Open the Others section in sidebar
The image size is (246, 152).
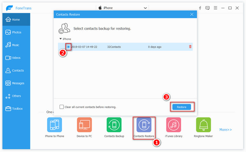pos(16,96)
